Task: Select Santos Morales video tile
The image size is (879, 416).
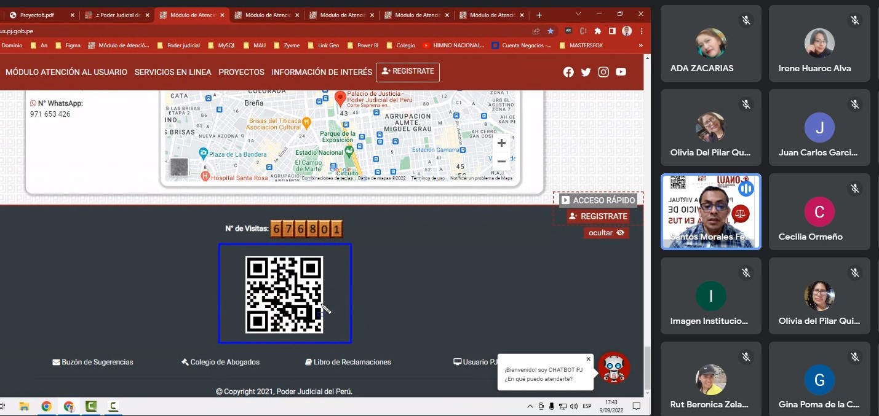Action: 711,211
